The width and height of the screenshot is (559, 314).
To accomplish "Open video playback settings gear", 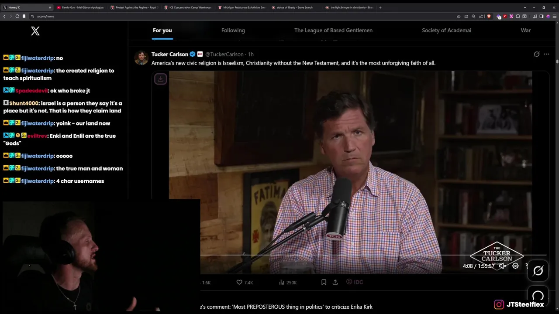I will [515, 266].
